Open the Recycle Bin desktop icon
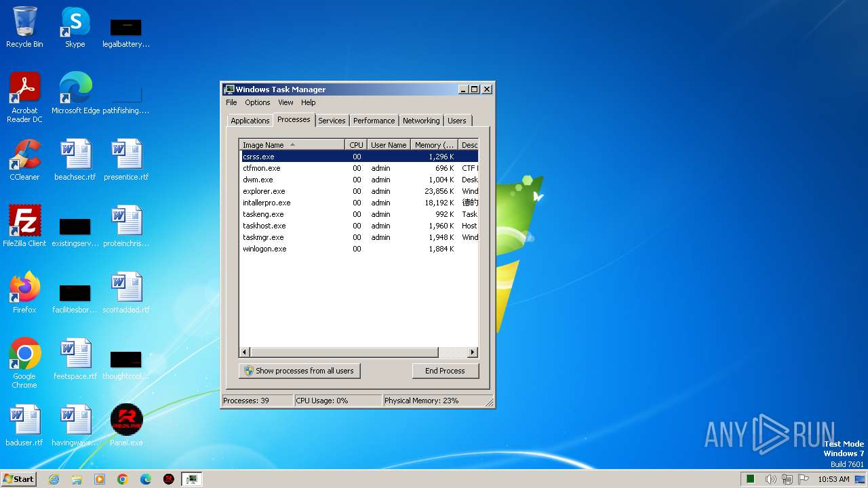This screenshot has width=868, height=488. point(24,27)
